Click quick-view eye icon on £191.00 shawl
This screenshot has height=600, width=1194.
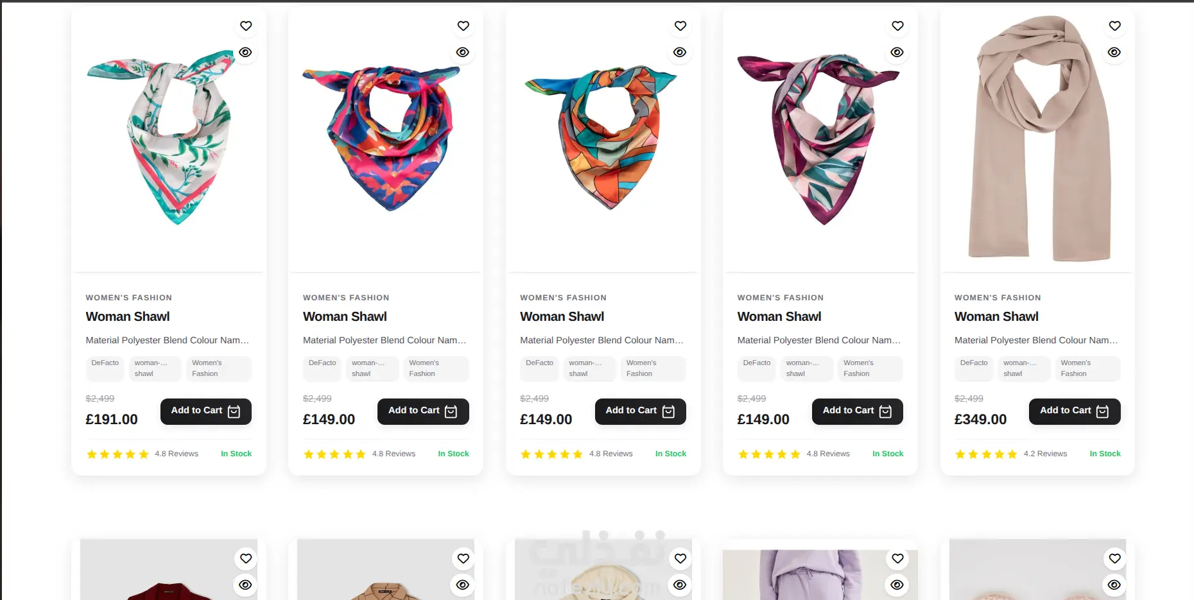pyautogui.click(x=246, y=53)
